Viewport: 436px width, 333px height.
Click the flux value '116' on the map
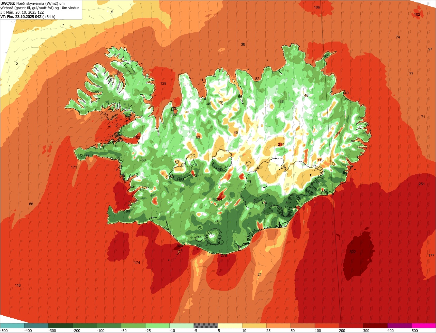click(18, 285)
